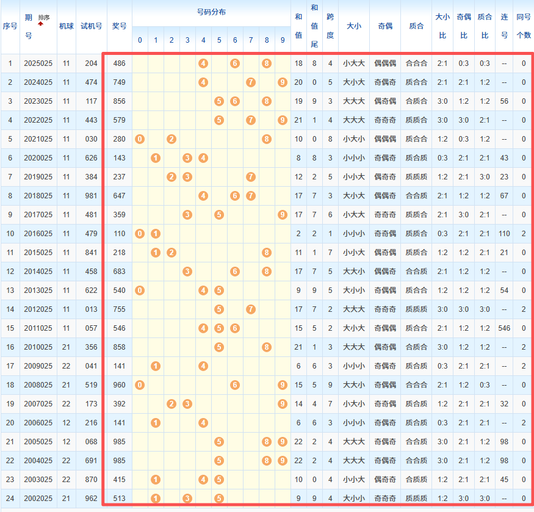Click orange ball 4 in row 2025025

click(x=203, y=63)
